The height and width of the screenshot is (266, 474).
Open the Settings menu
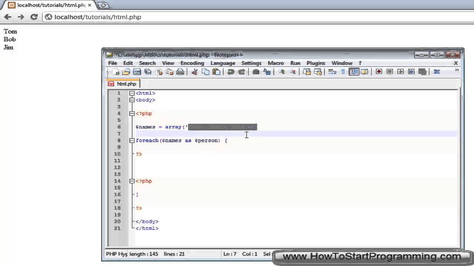(x=251, y=63)
